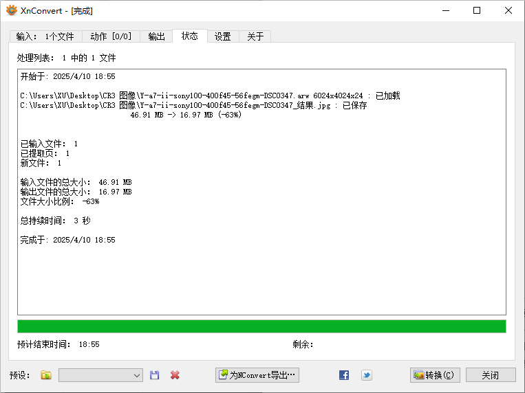Click the 处理列表 1 中的 1 文件 label
525x393 pixels.
click(x=66, y=58)
